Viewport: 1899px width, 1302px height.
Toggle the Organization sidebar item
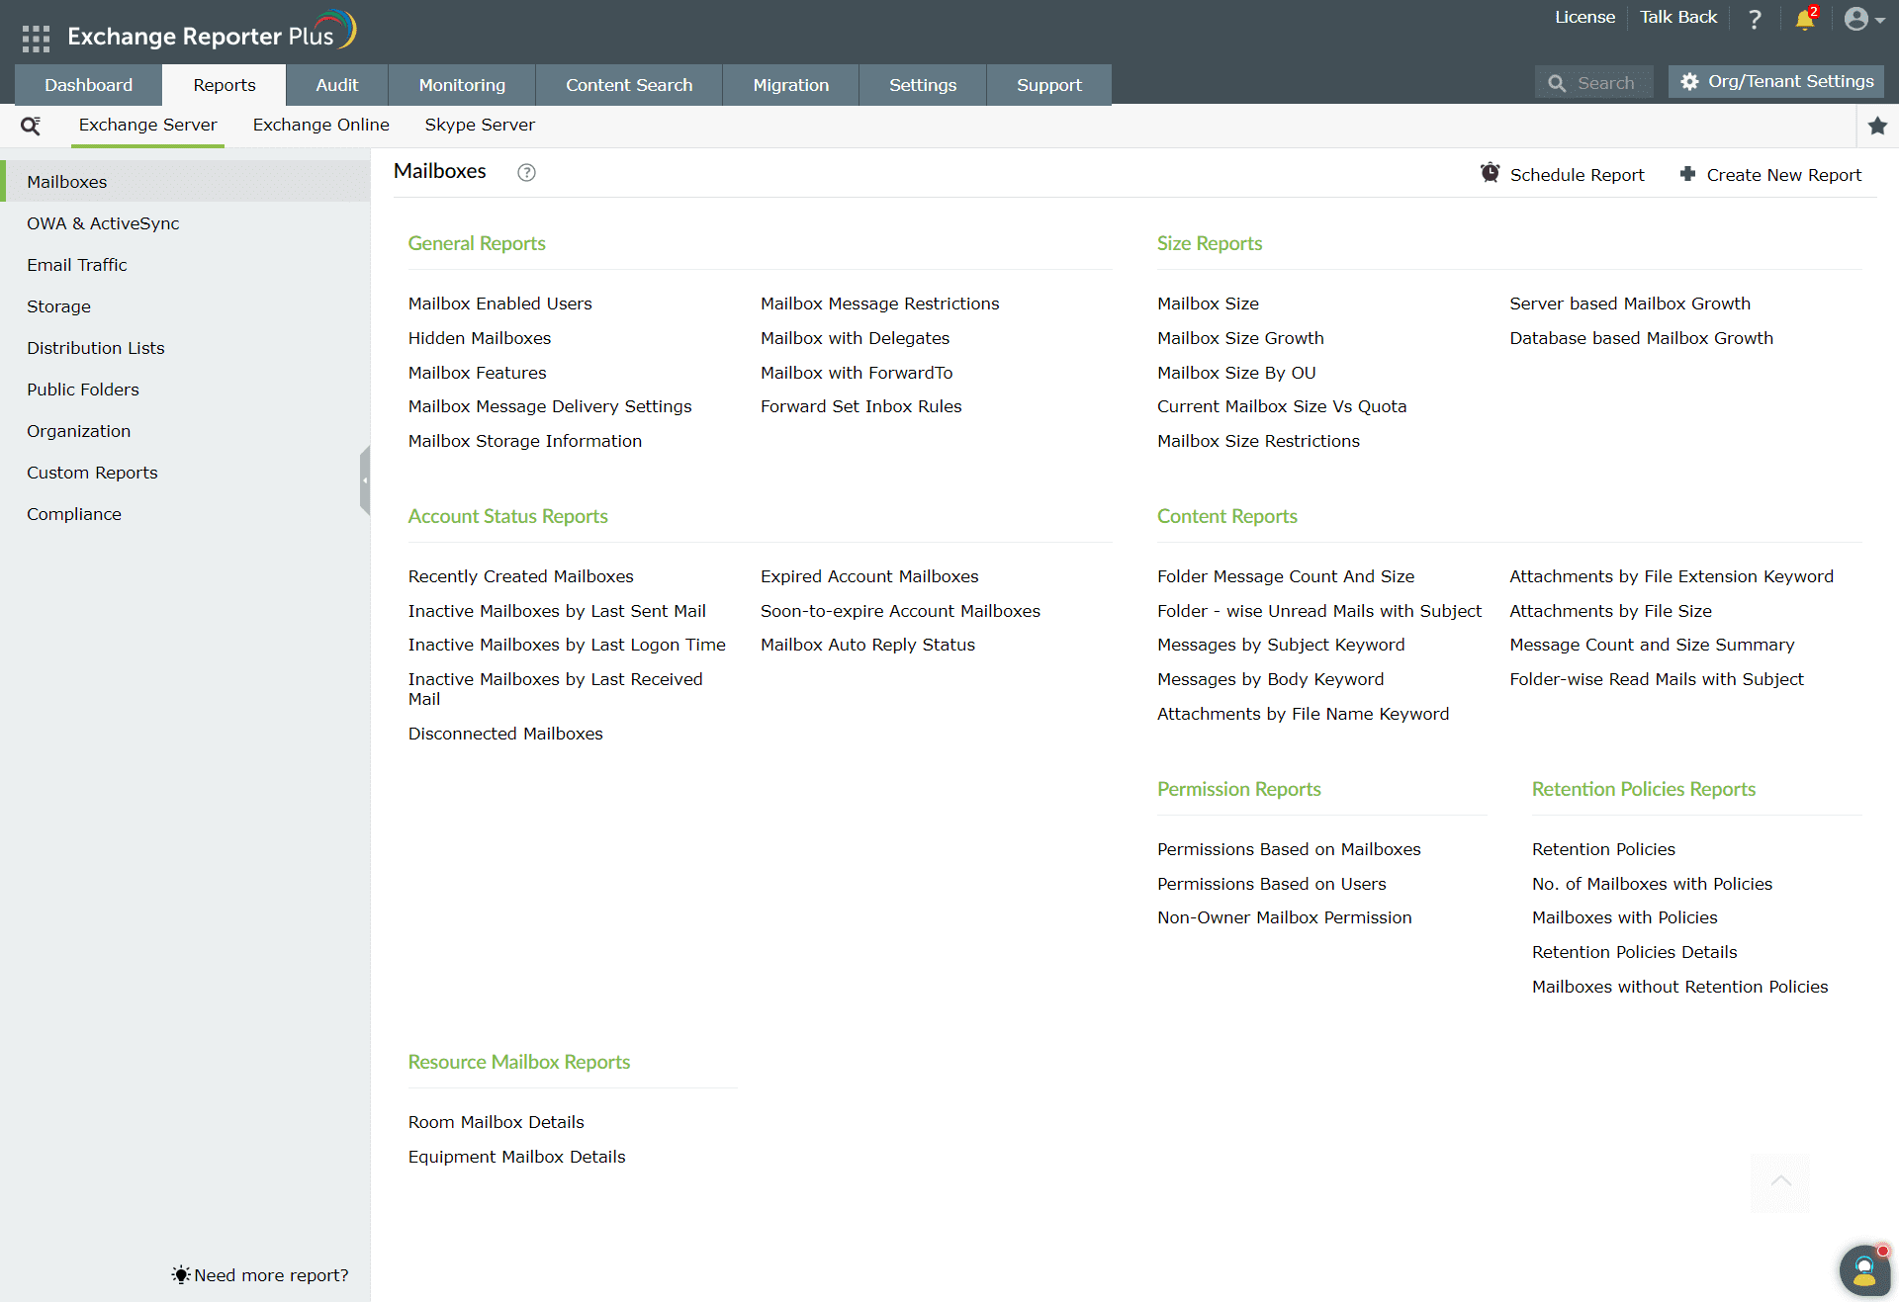point(79,431)
